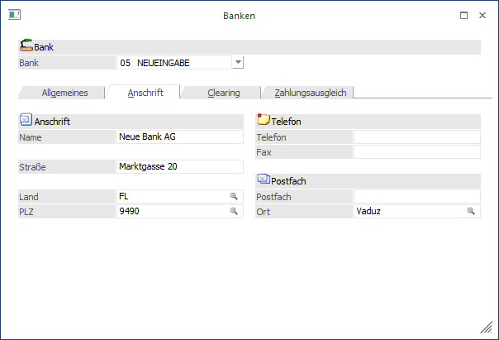Switch to the Allgemeines tab

(64, 93)
